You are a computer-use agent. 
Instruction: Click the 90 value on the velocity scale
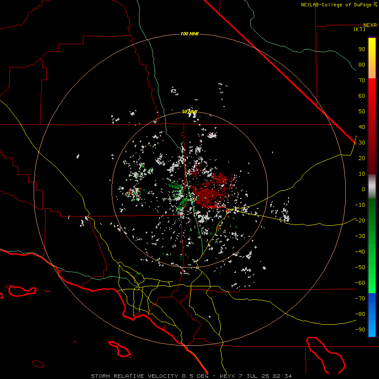[x=362, y=49]
